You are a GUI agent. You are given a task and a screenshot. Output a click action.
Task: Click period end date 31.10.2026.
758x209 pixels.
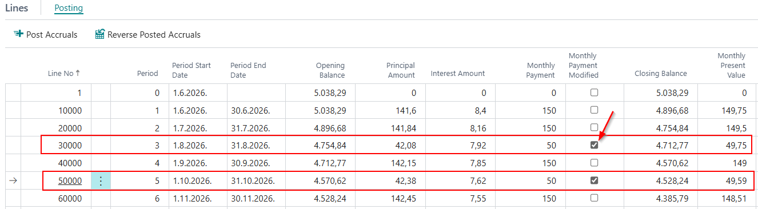pyautogui.click(x=252, y=181)
